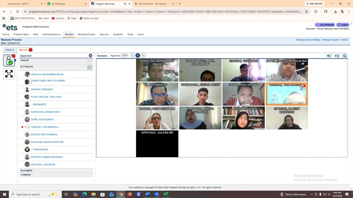Select NASUTION, NAZWA SYAHFITRI in list
The height and width of the screenshot is (198, 353).
47,142
